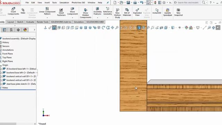Save the assembly with Save icon
Image resolution: width=222 pixels, height=125 pixels.
pos(128,2)
